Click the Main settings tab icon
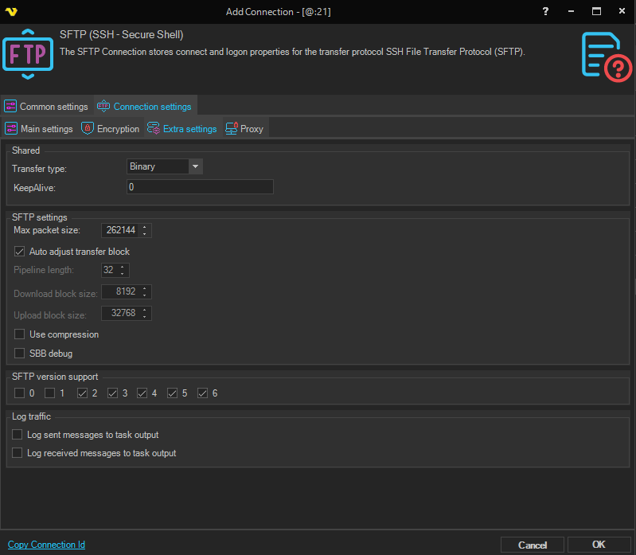Image resolution: width=636 pixels, height=555 pixels. coord(11,128)
